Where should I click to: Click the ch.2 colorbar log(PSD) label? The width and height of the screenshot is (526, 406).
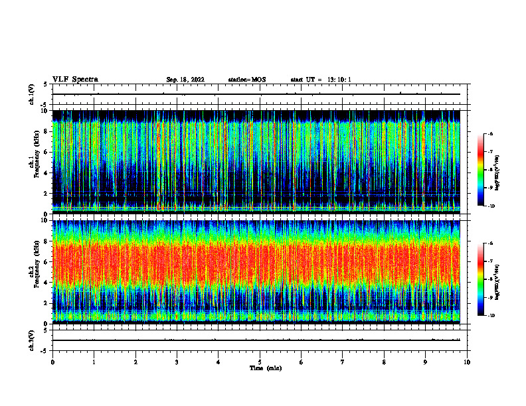coord(497,282)
